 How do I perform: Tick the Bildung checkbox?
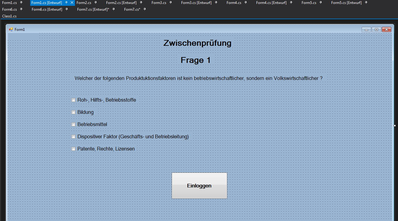(73, 112)
